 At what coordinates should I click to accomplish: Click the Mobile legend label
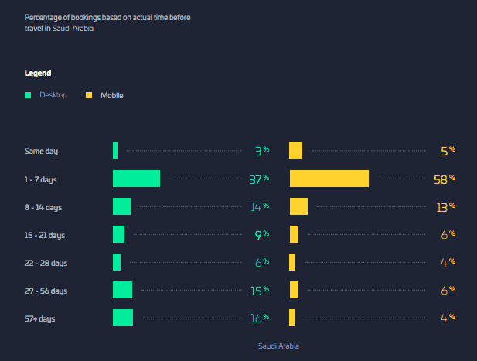click(x=112, y=96)
